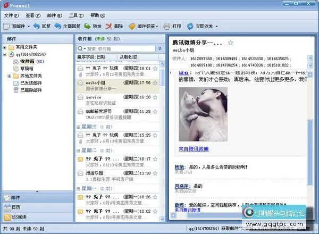The height and width of the screenshot is (234, 319).
Task: Switch to the 日历 calendar panel
Action: point(16,207)
